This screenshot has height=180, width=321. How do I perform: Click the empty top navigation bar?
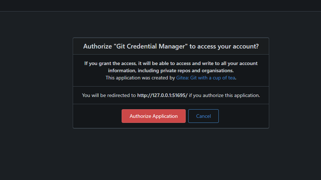coord(160,5)
